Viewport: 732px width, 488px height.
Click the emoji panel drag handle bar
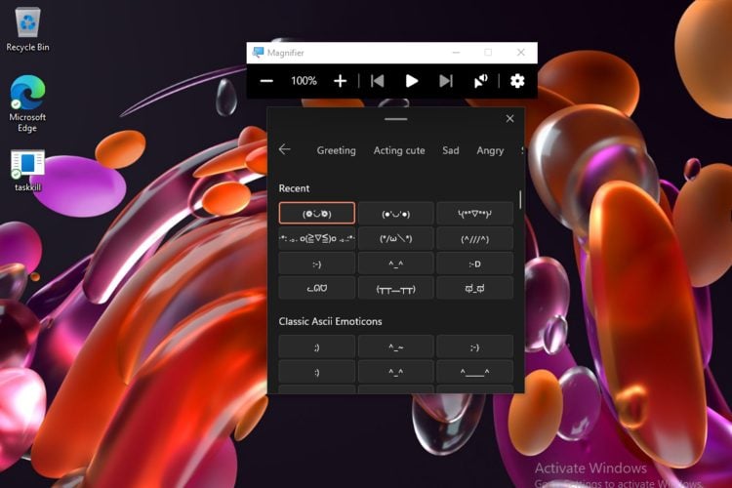[x=396, y=119]
